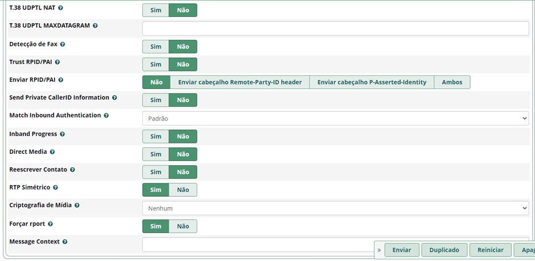
Task: Set Detecção de Fax to Sim
Action: [155, 47]
